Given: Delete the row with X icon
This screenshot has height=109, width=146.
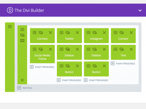Looking at the screenshot, I should 22,80.
